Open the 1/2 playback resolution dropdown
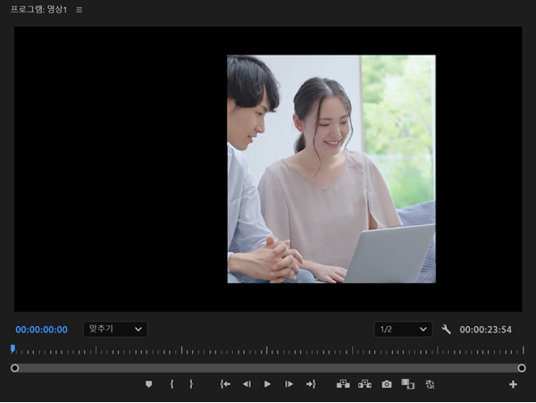Viewport: 536px width, 403px height. coord(403,329)
